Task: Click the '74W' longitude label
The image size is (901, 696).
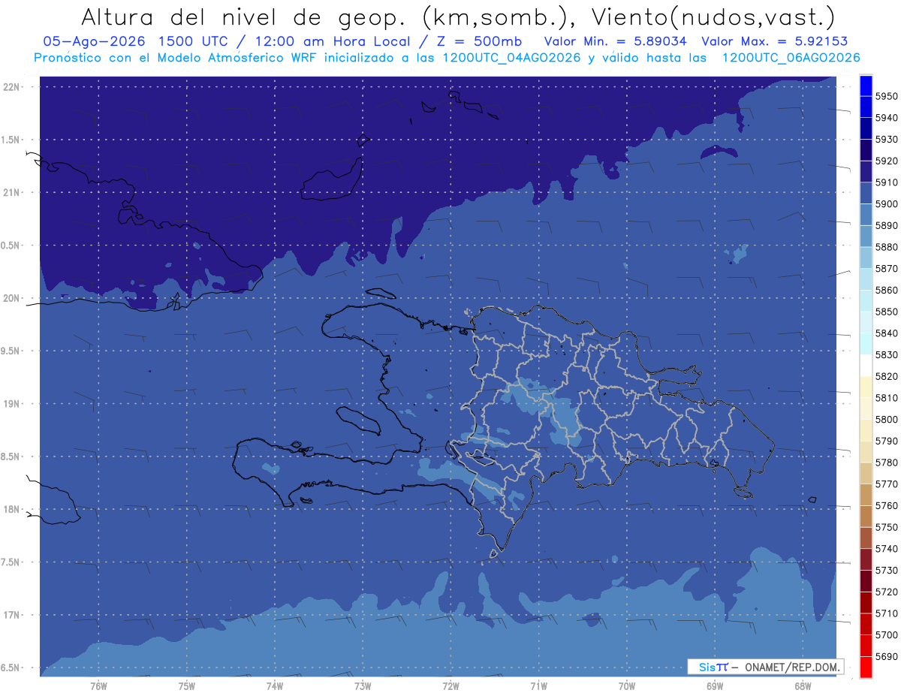Action: [274, 686]
